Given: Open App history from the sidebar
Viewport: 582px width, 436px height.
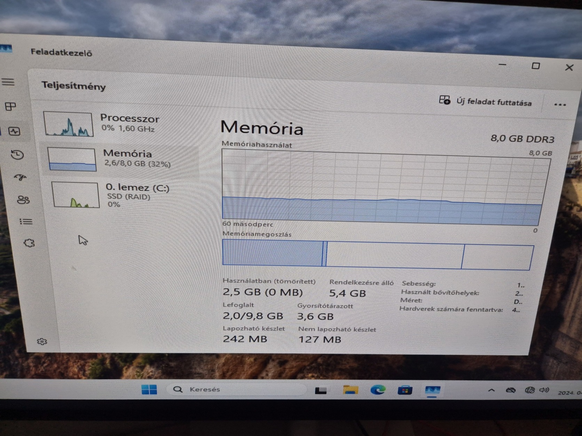Looking at the screenshot, I should (x=17, y=155).
